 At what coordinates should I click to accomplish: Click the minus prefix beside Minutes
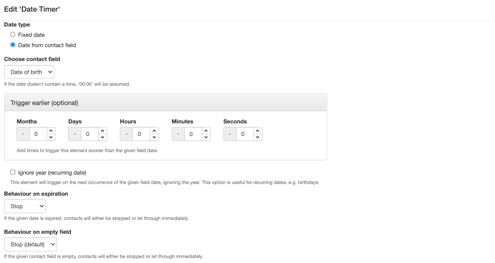178,134
